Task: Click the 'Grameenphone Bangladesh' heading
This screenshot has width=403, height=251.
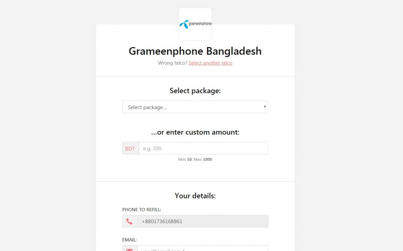Action: point(195,51)
